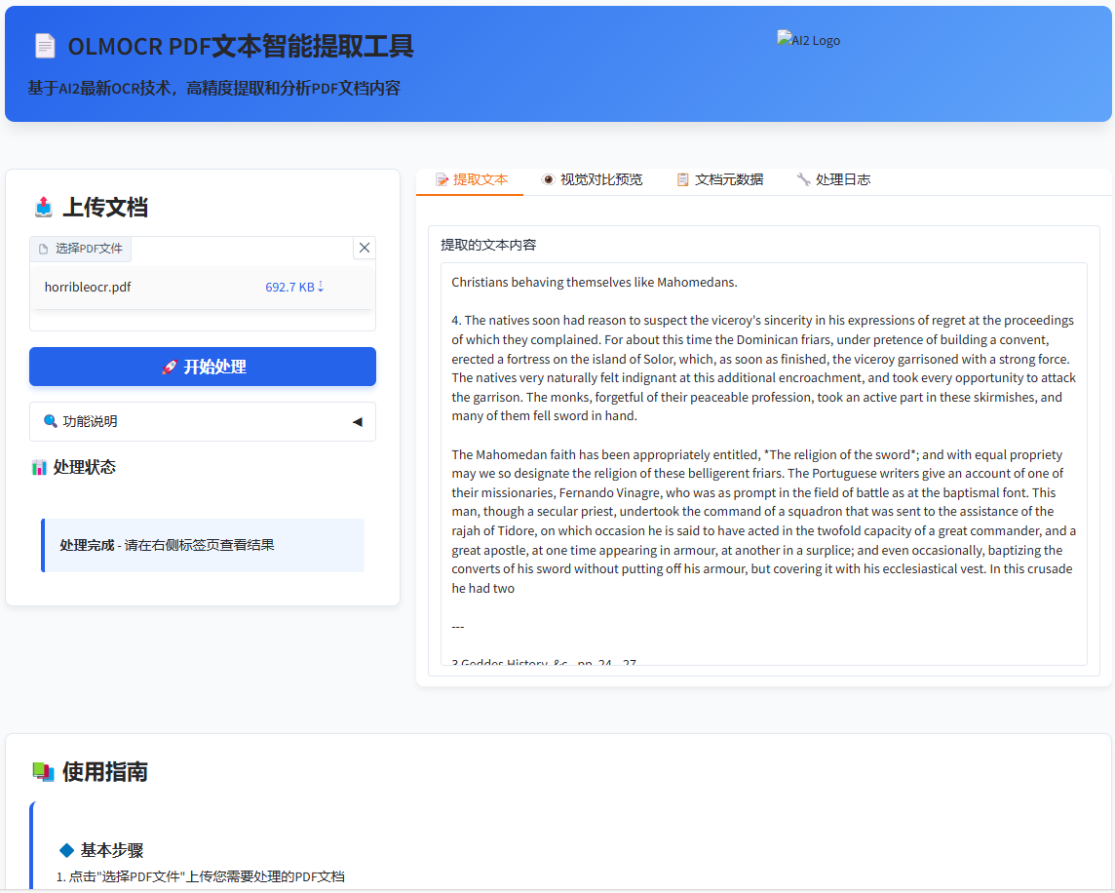Click the upload tray icon beside 上传文档
The height and width of the screenshot is (893, 1115).
coord(44,207)
